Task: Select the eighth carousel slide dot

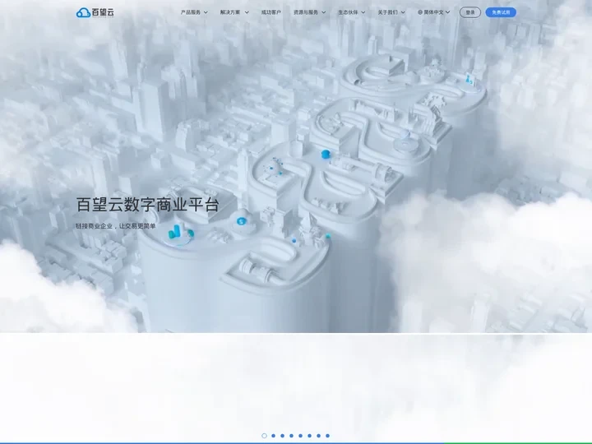Action: [x=328, y=436]
